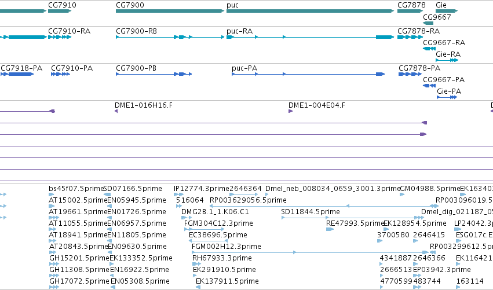The width and height of the screenshot is (493, 290).
Task: Click EST AT19661.5prime
Action: coord(78,212)
